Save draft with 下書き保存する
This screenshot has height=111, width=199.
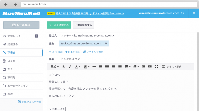pyautogui.click(x=83, y=25)
